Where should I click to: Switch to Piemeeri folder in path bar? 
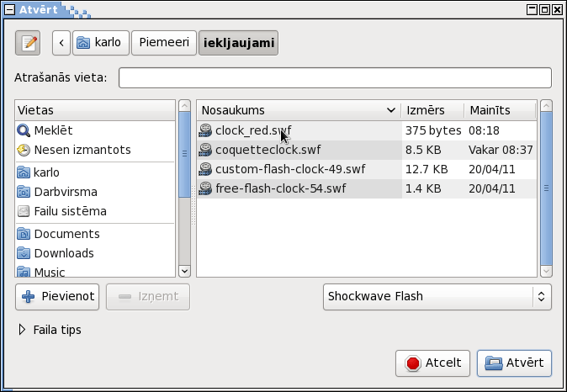coord(164,43)
